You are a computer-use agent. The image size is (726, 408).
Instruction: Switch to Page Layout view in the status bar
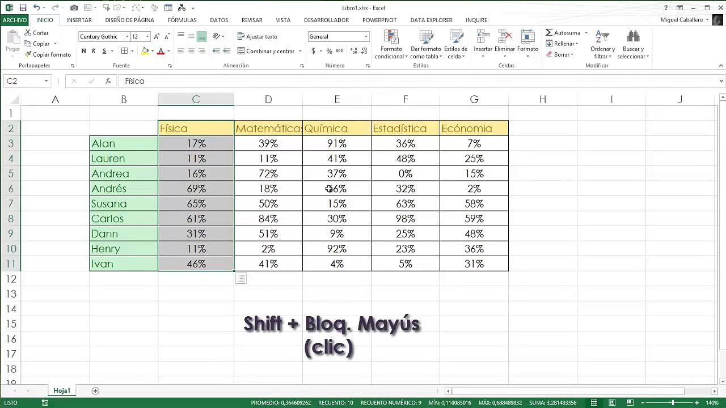tap(612, 403)
